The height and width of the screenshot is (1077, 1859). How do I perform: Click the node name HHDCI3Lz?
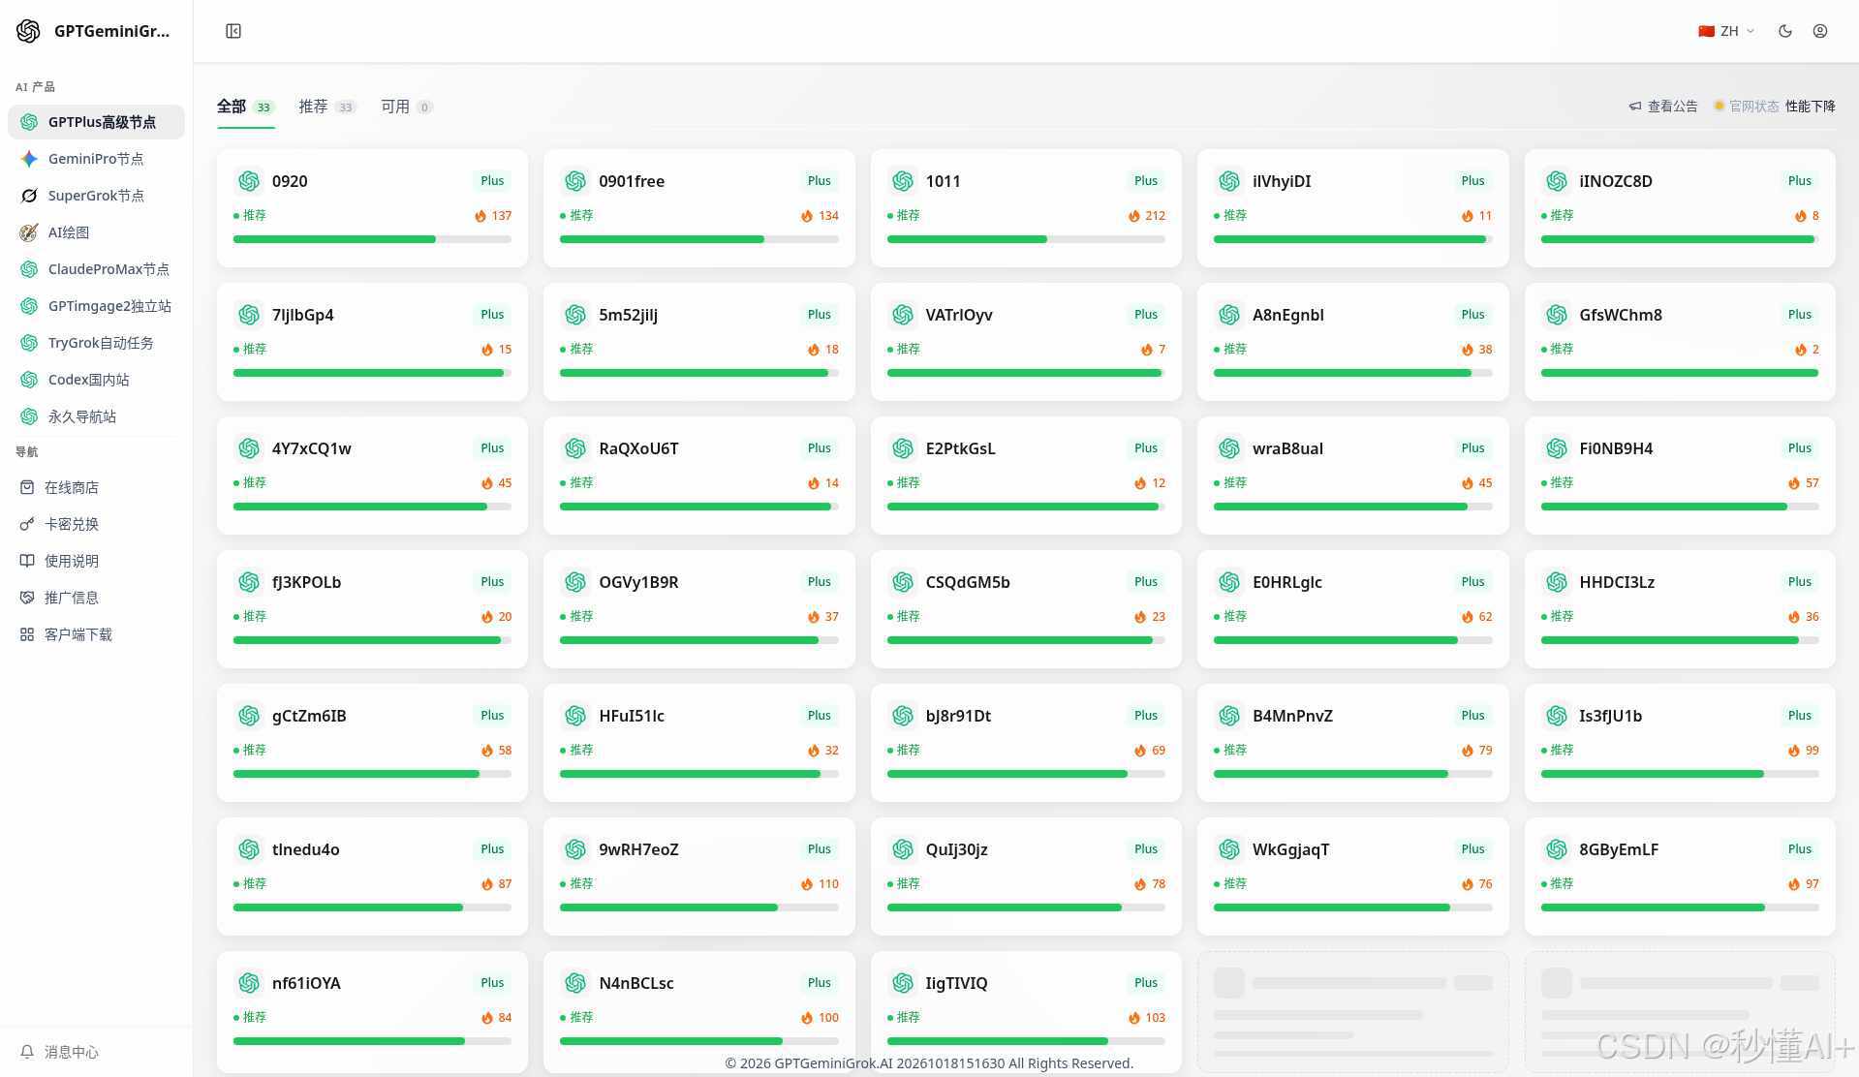(x=1617, y=582)
